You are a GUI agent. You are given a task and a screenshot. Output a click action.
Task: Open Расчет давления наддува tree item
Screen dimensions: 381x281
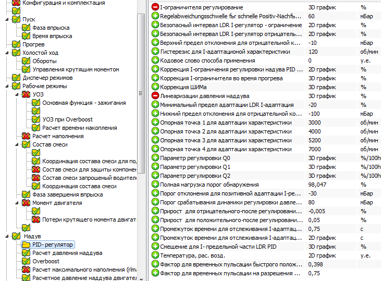tap(67, 253)
